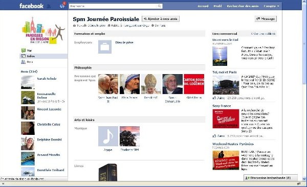Open Toi, moi et Paris ad title
This screenshot has height=187, width=307.
(x=225, y=72)
